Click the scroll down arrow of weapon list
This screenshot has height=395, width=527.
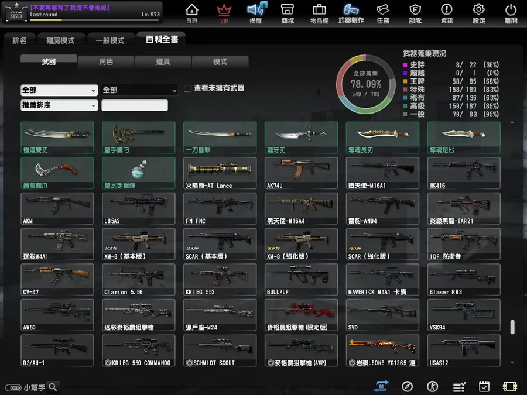click(512, 362)
